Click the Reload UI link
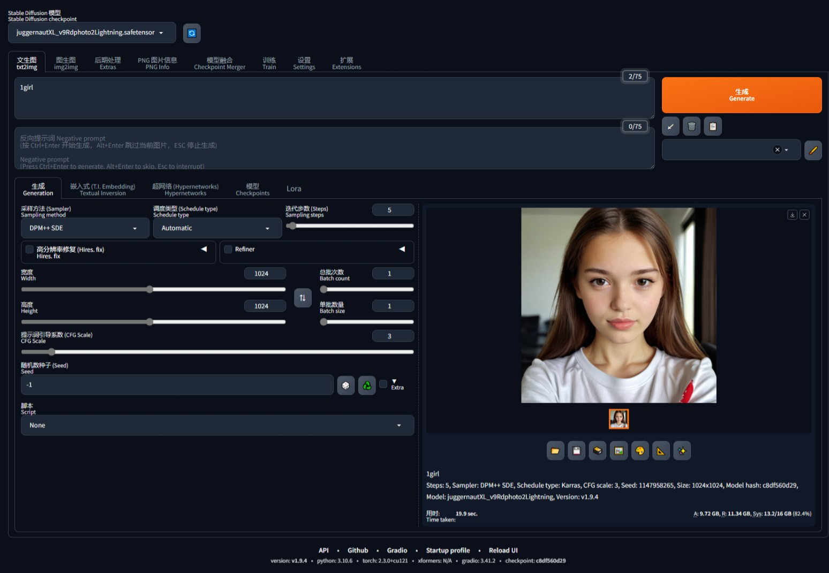 (x=503, y=551)
